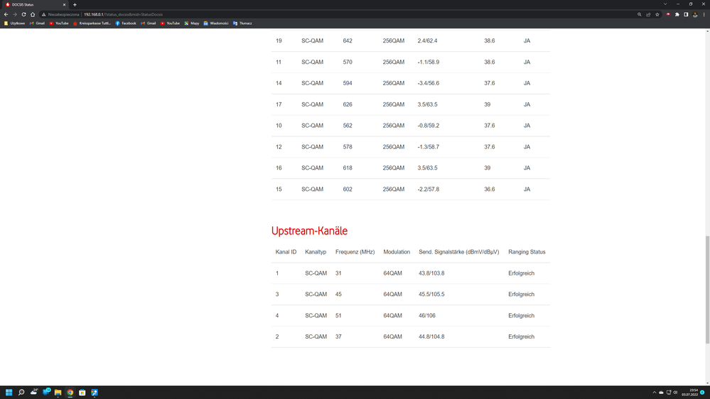Toggle the browser side panel icon
Image resolution: width=710 pixels, height=399 pixels.
686,14
